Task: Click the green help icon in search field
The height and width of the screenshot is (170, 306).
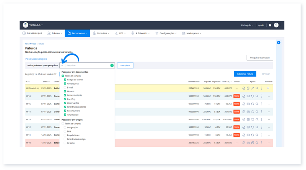Action: tap(112, 65)
